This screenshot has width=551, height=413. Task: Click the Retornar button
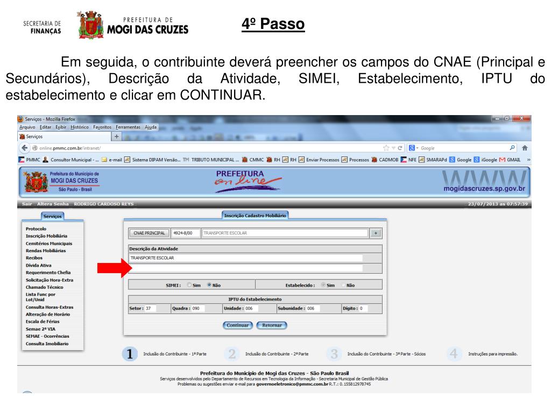coord(272,325)
